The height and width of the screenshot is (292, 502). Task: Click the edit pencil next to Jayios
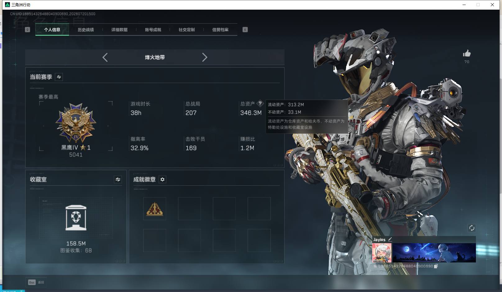390,239
